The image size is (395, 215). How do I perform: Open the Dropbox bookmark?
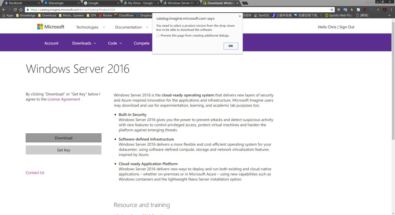(144, 15)
